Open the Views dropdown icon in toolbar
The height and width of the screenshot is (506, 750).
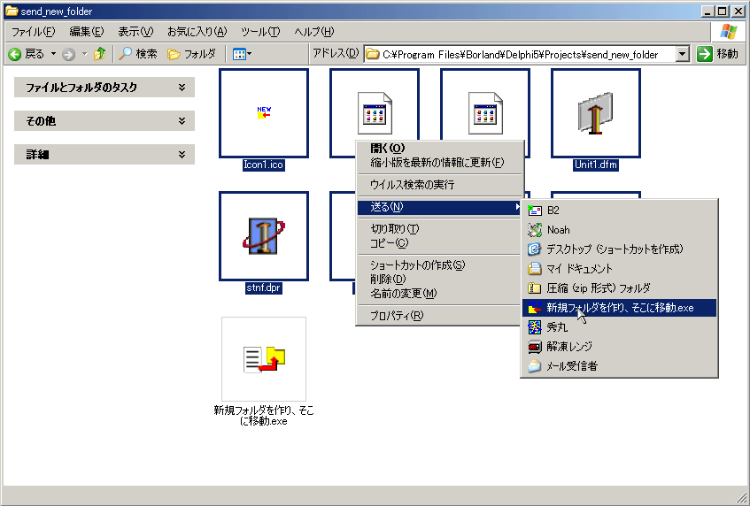242,54
